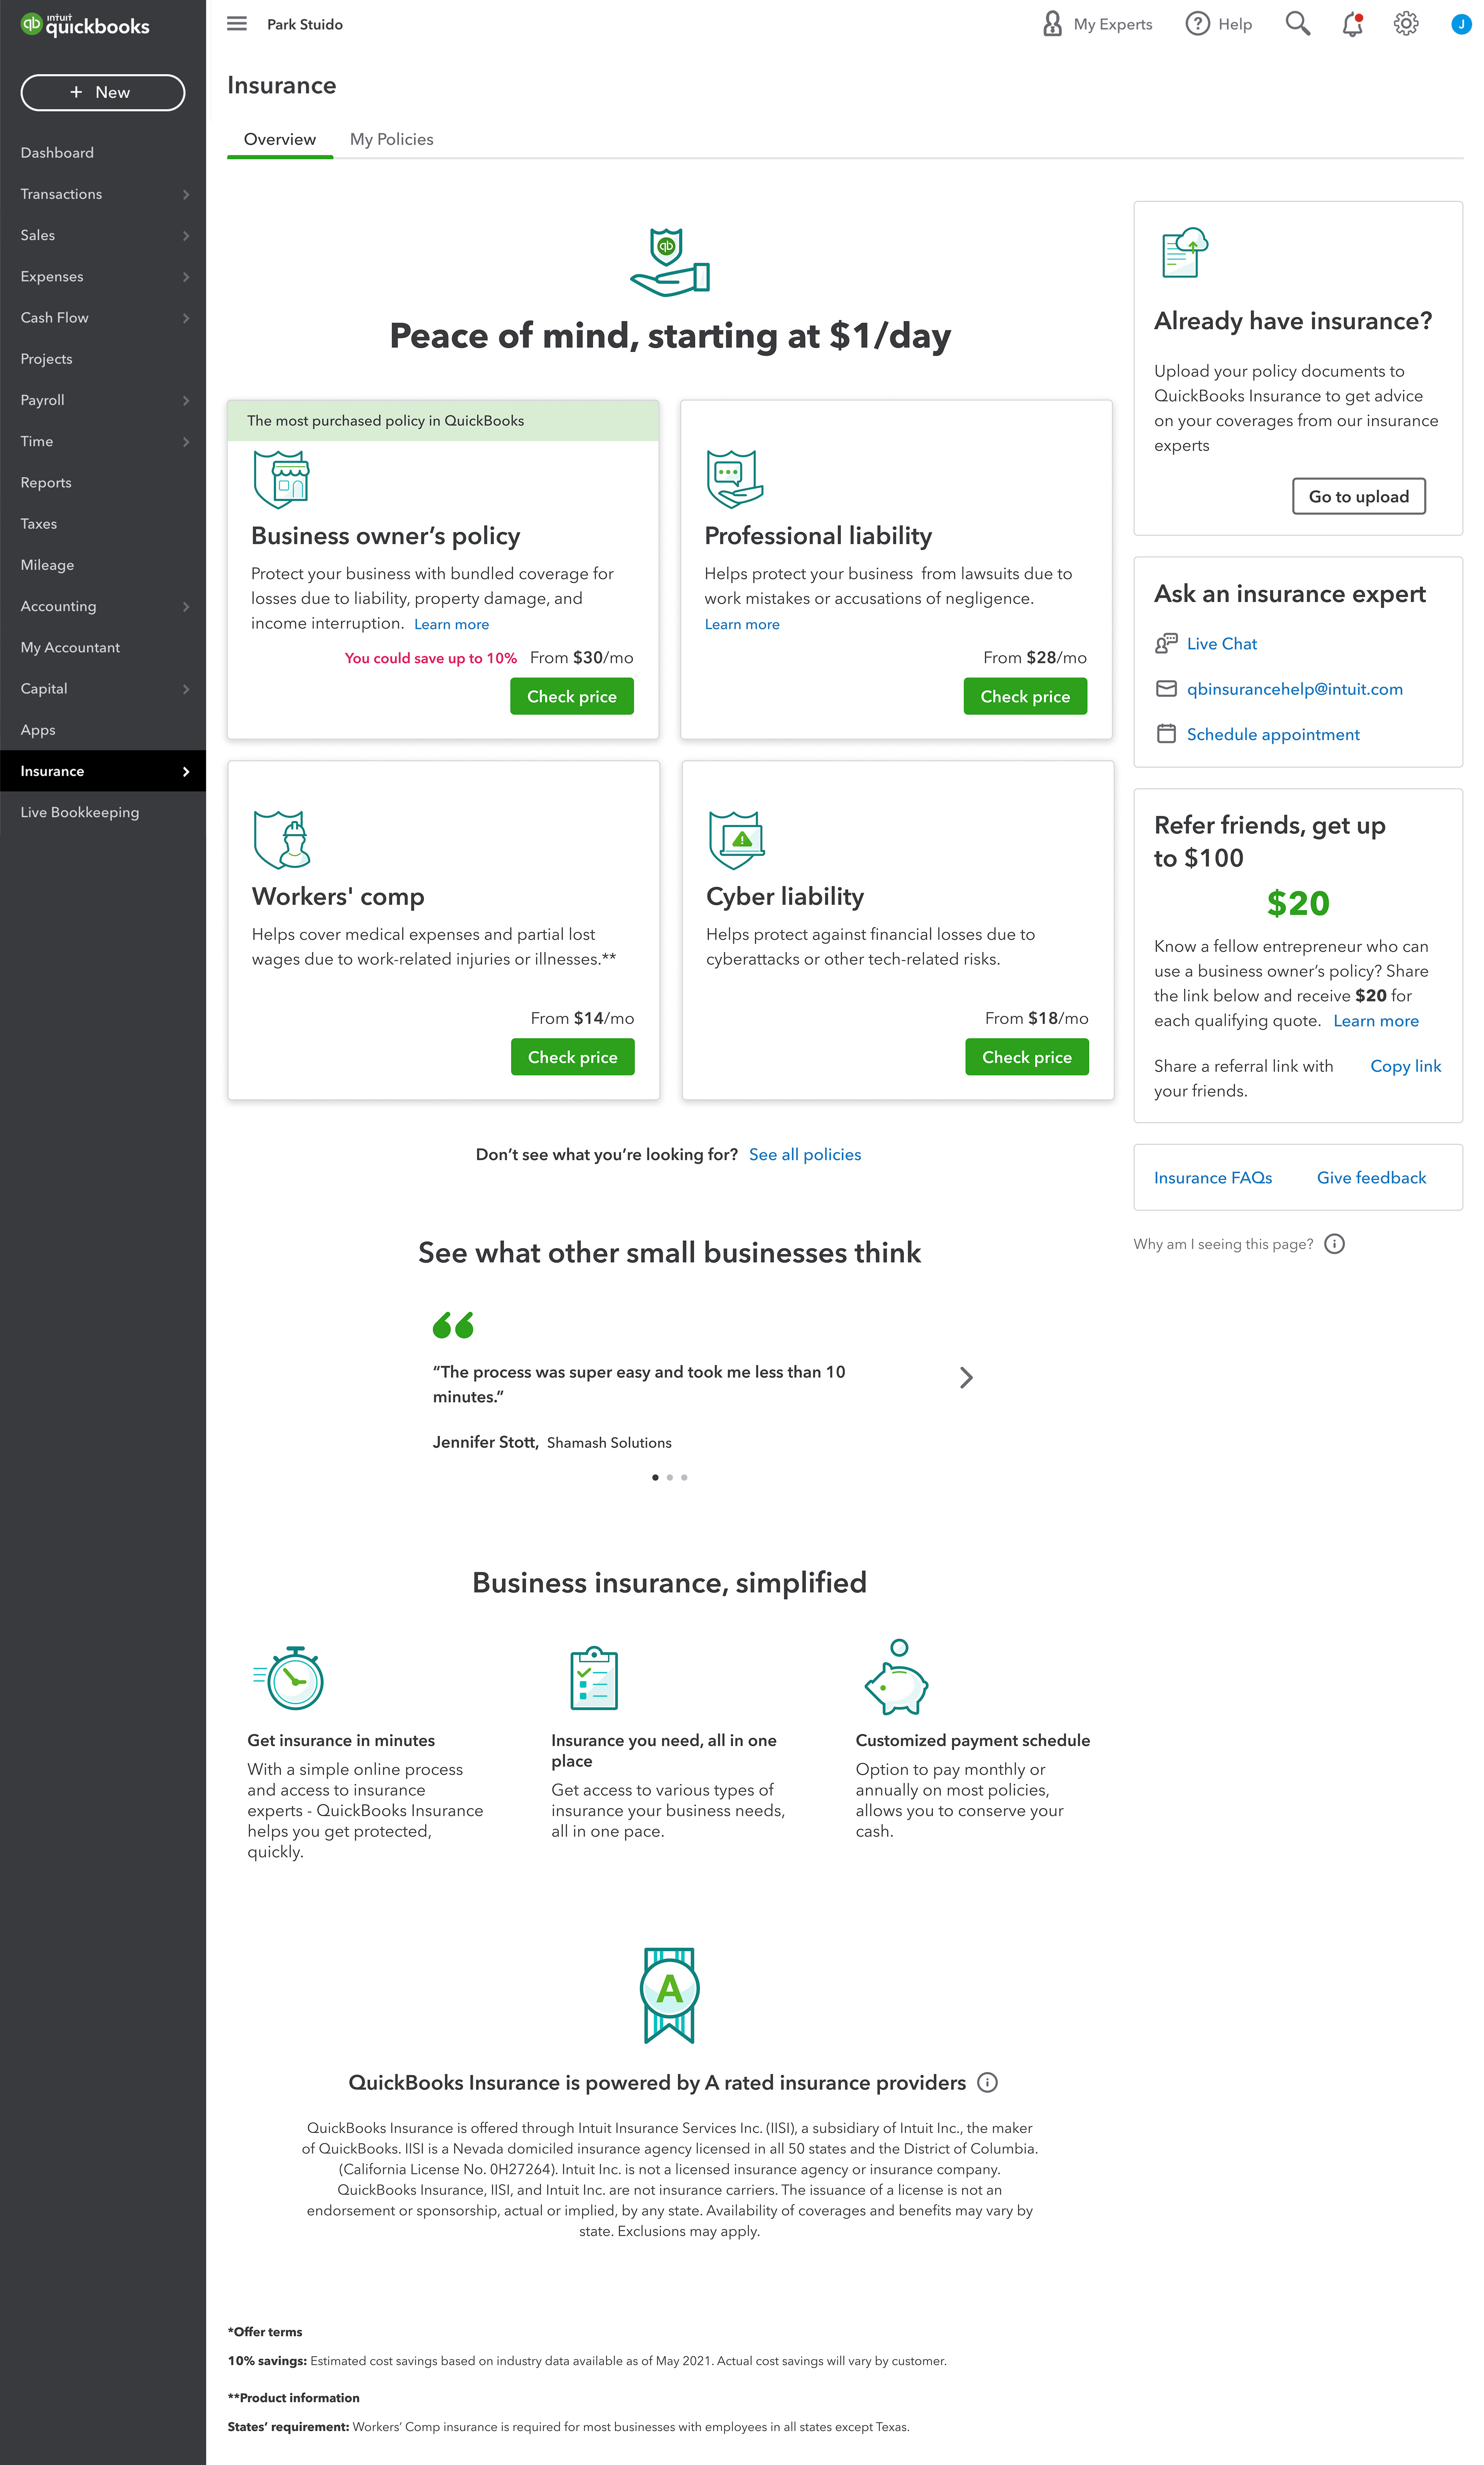Viewport: 1484px width, 2465px height.
Task: Open the notifications bell
Action: point(1353,24)
